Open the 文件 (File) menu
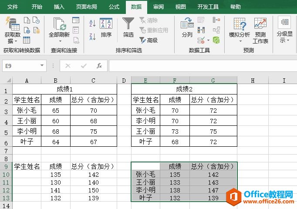The image size is (297, 209). pyautogui.click(x=13, y=7)
